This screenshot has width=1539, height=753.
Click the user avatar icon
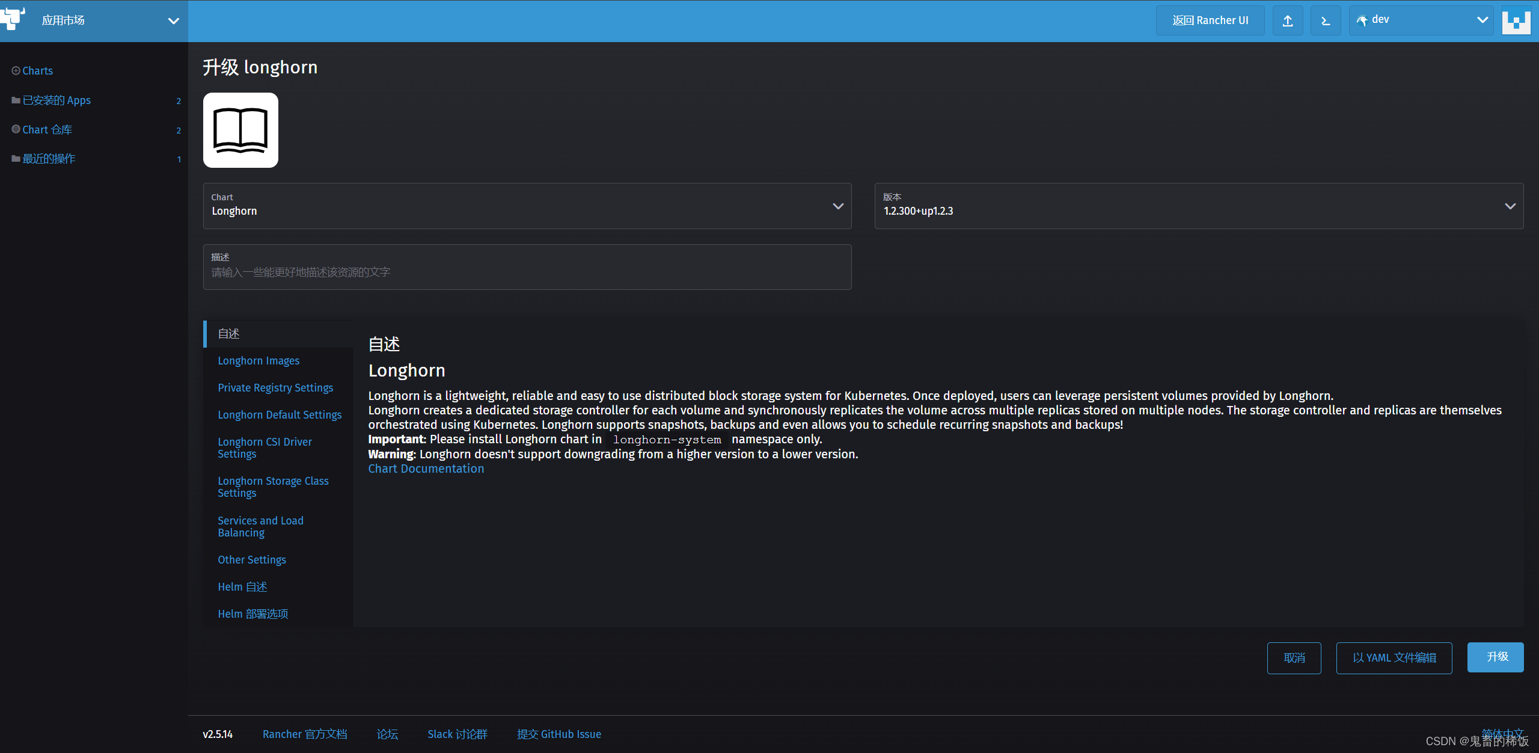point(1516,21)
